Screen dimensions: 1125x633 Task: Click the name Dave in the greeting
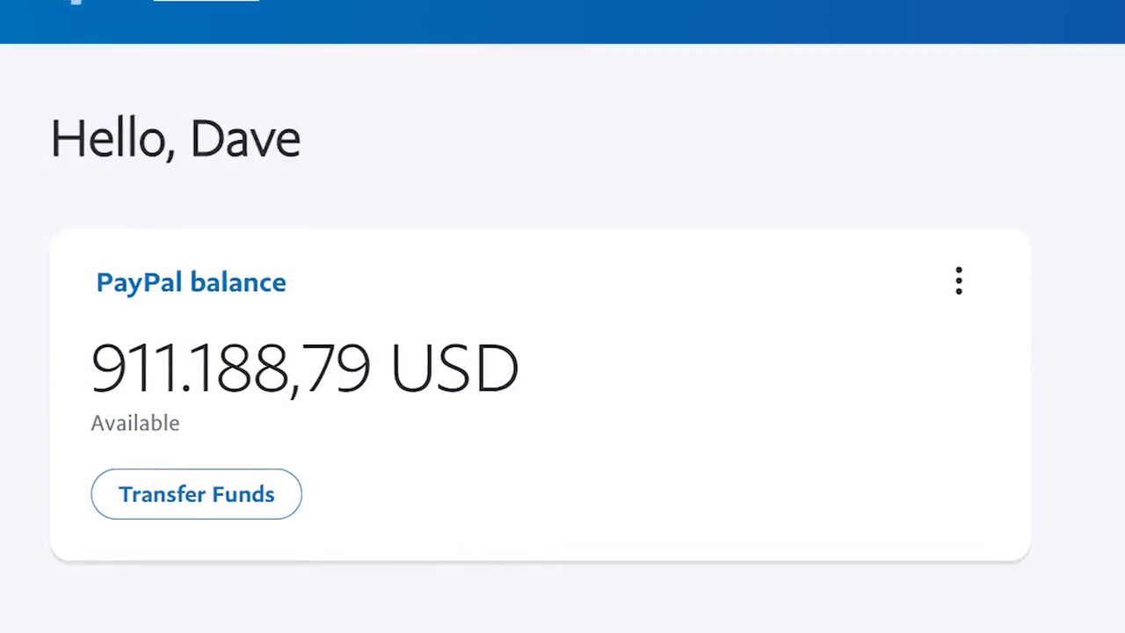click(245, 139)
